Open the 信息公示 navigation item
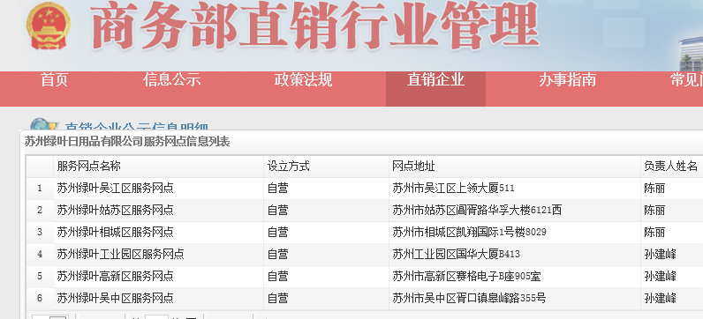Image resolution: width=703 pixels, height=319 pixels. pos(171,80)
